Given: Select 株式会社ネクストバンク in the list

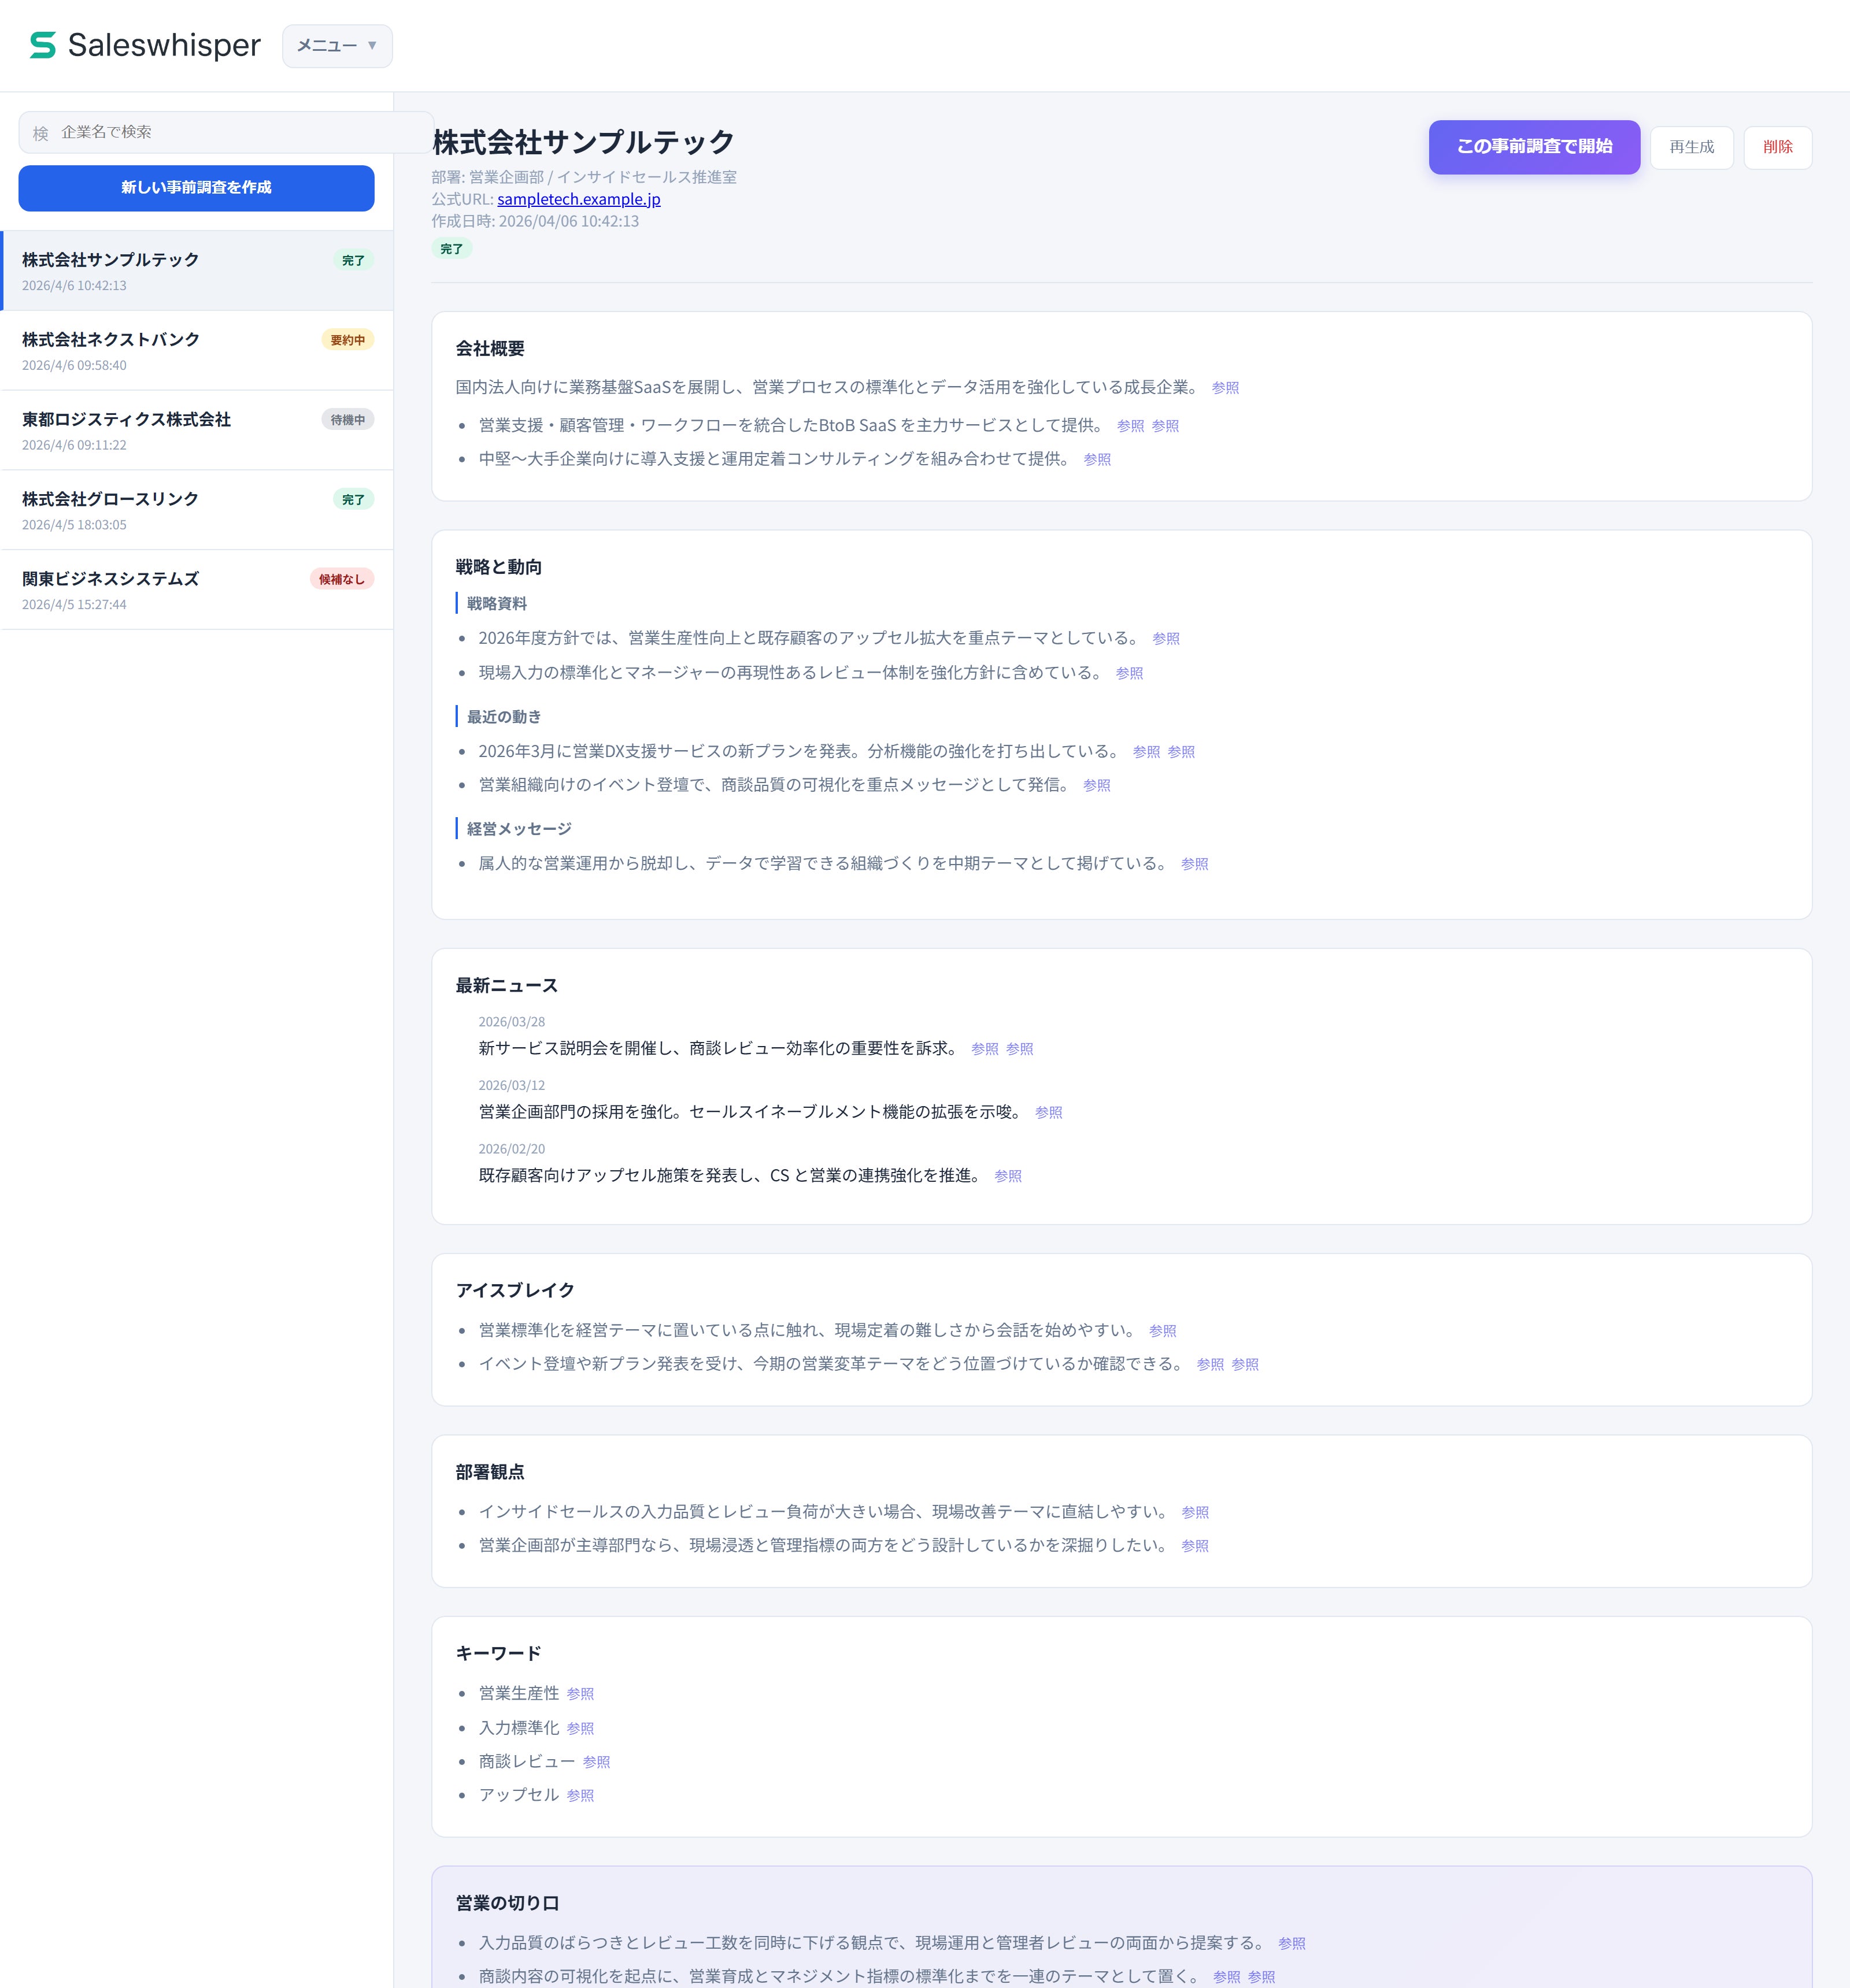Looking at the screenshot, I should (111, 340).
